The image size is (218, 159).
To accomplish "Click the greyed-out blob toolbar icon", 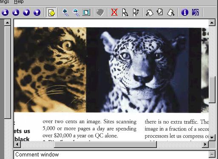I will coord(100,12).
